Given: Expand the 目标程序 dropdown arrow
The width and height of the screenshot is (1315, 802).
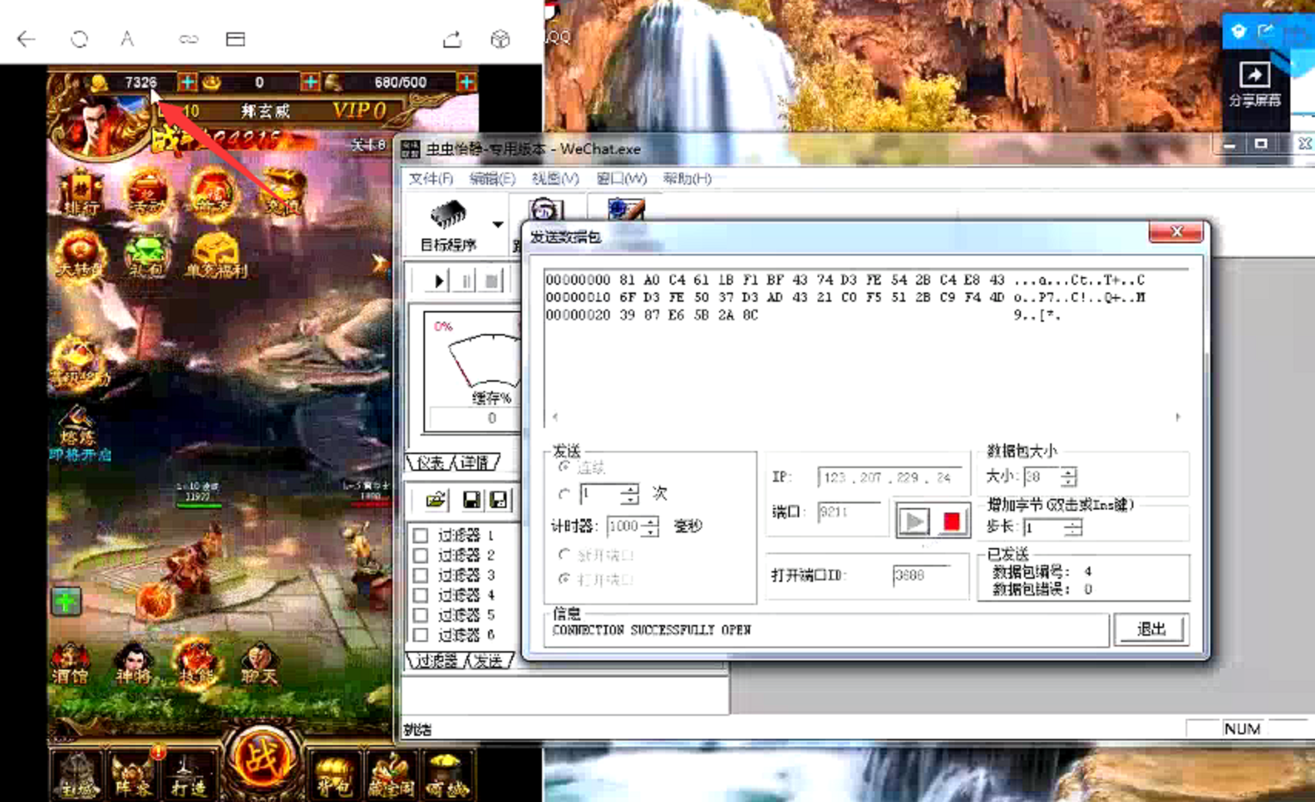Looking at the screenshot, I should [498, 225].
